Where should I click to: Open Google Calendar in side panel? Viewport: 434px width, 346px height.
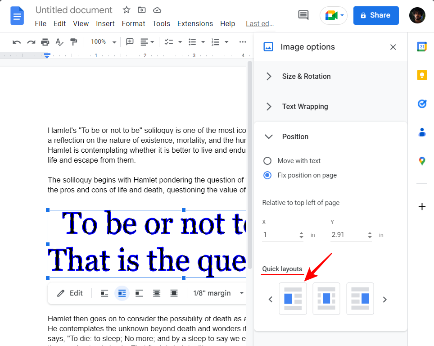tap(421, 47)
